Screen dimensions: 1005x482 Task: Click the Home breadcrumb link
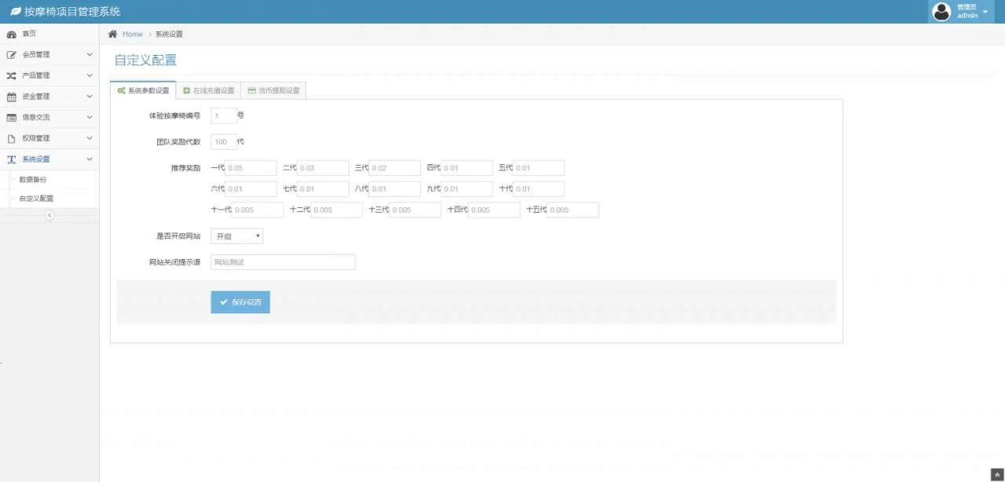133,34
